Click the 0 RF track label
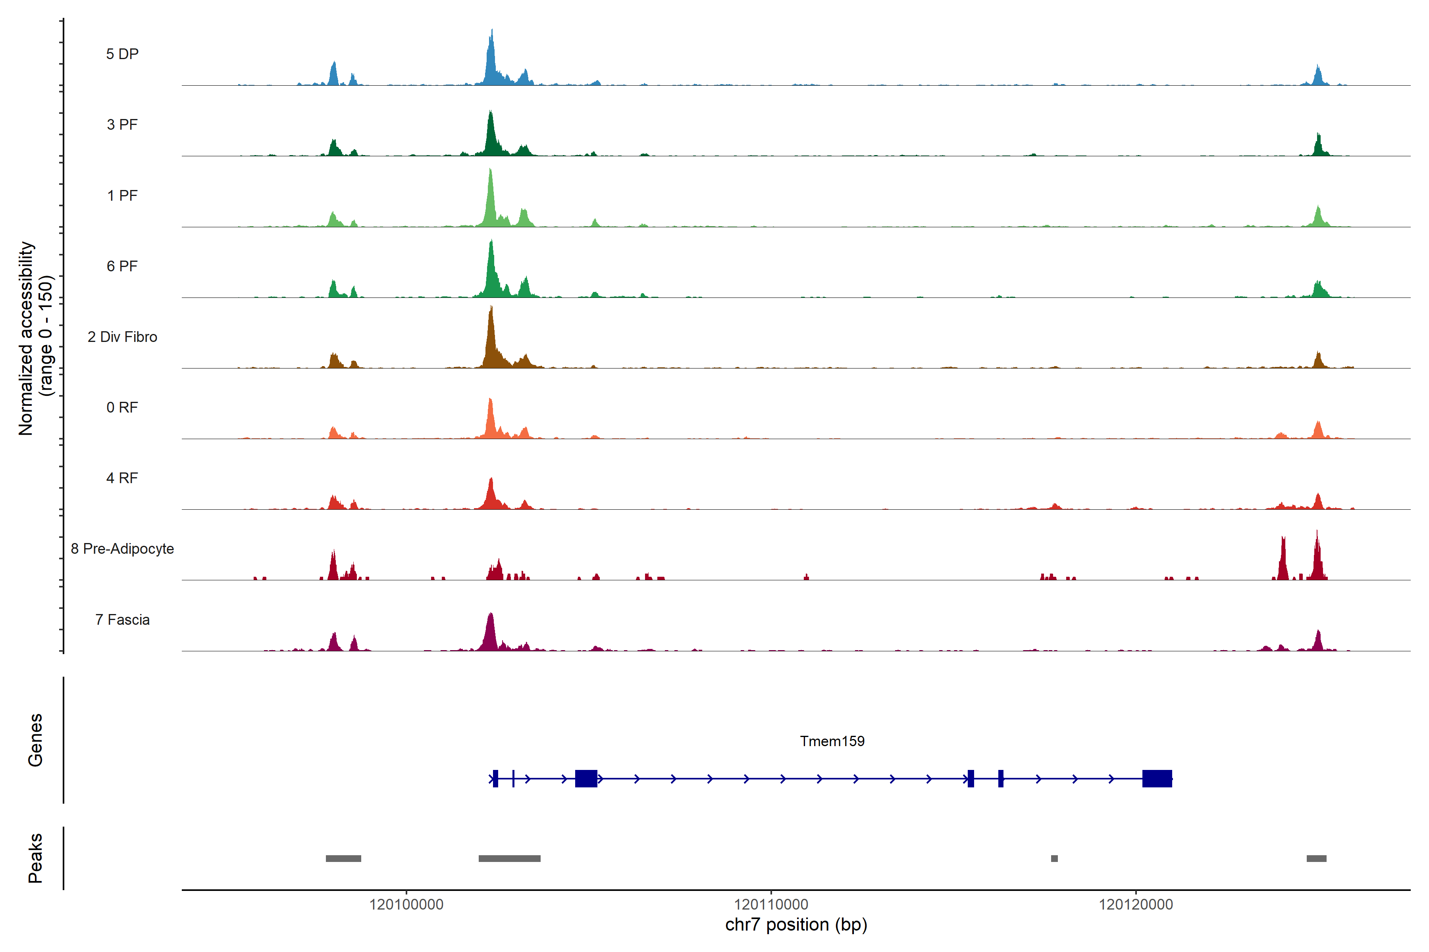This screenshot has height=952, width=1429. pyautogui.click(x=122, y=407)
